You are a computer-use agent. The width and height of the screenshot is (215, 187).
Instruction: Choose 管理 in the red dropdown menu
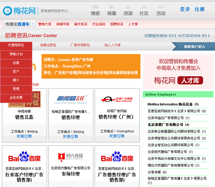point(16,89)
